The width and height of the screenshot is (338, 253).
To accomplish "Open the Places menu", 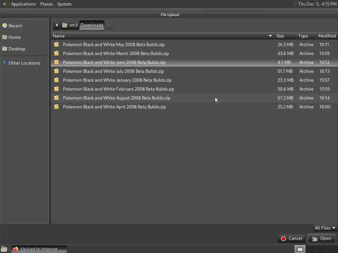I will [47, 4].
